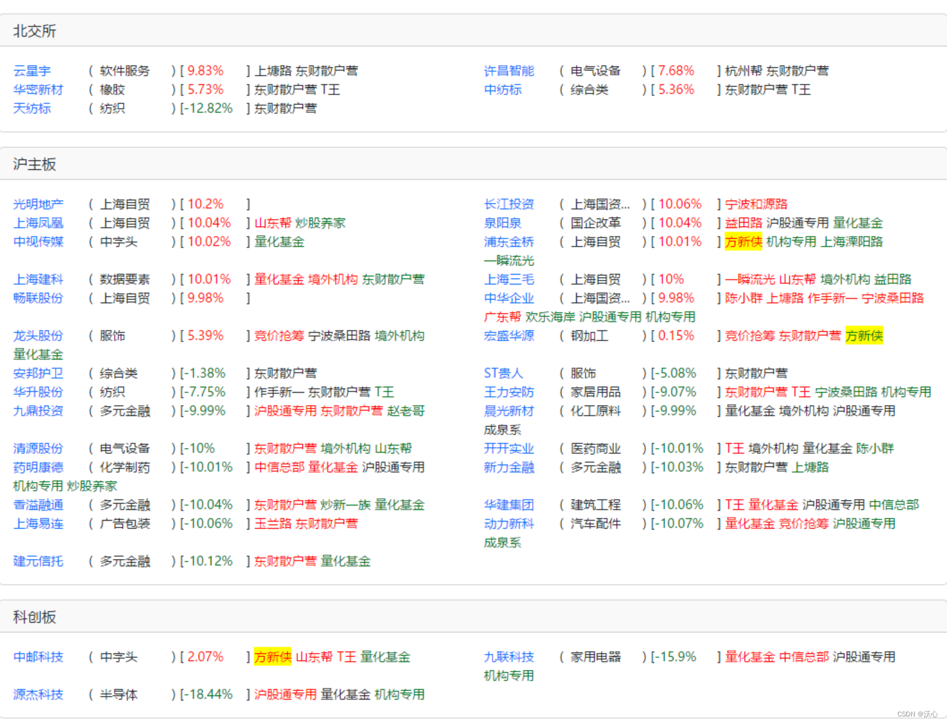Open the 上海三毛 stock link
Viewport: 947px width, 723px height.
click(509, 279)
